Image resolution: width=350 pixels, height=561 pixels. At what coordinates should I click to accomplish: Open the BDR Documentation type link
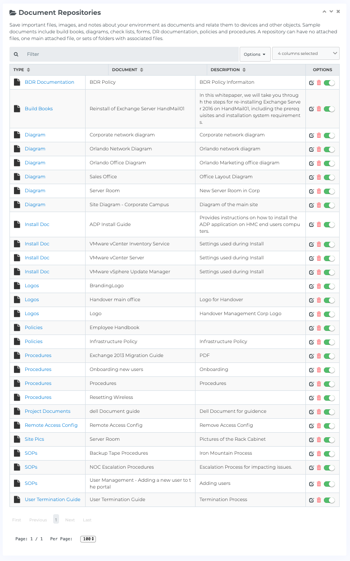(50, 82)
